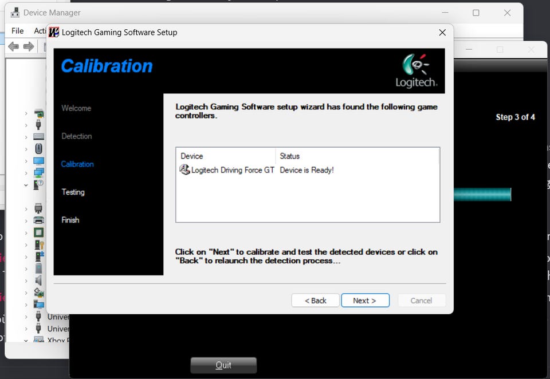
Task: Click the Testing step in the wizard sidebar
Action: pos(73,192)
